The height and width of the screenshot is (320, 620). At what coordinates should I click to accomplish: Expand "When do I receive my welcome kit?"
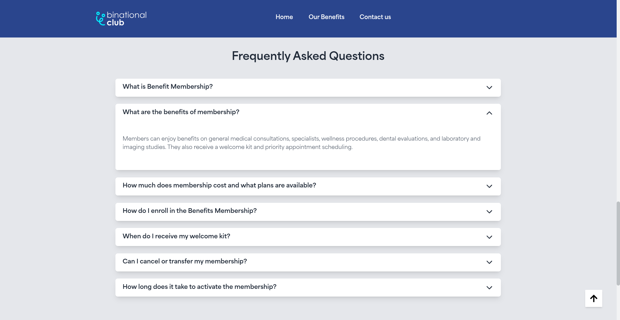pyautogui.click(x=176, y=236)
